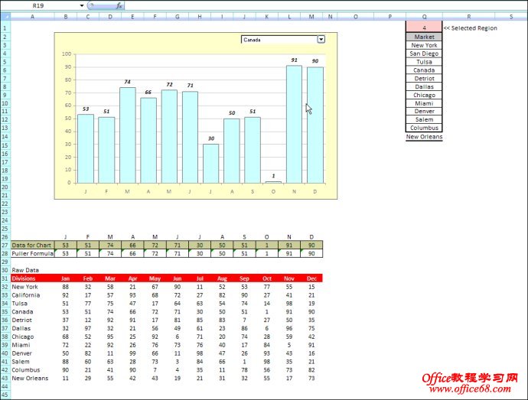Select Denver in Market list

pyautogui.click(x=424, y=111)
